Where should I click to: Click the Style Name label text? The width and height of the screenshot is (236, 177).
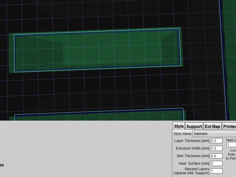tap(182, 134)
